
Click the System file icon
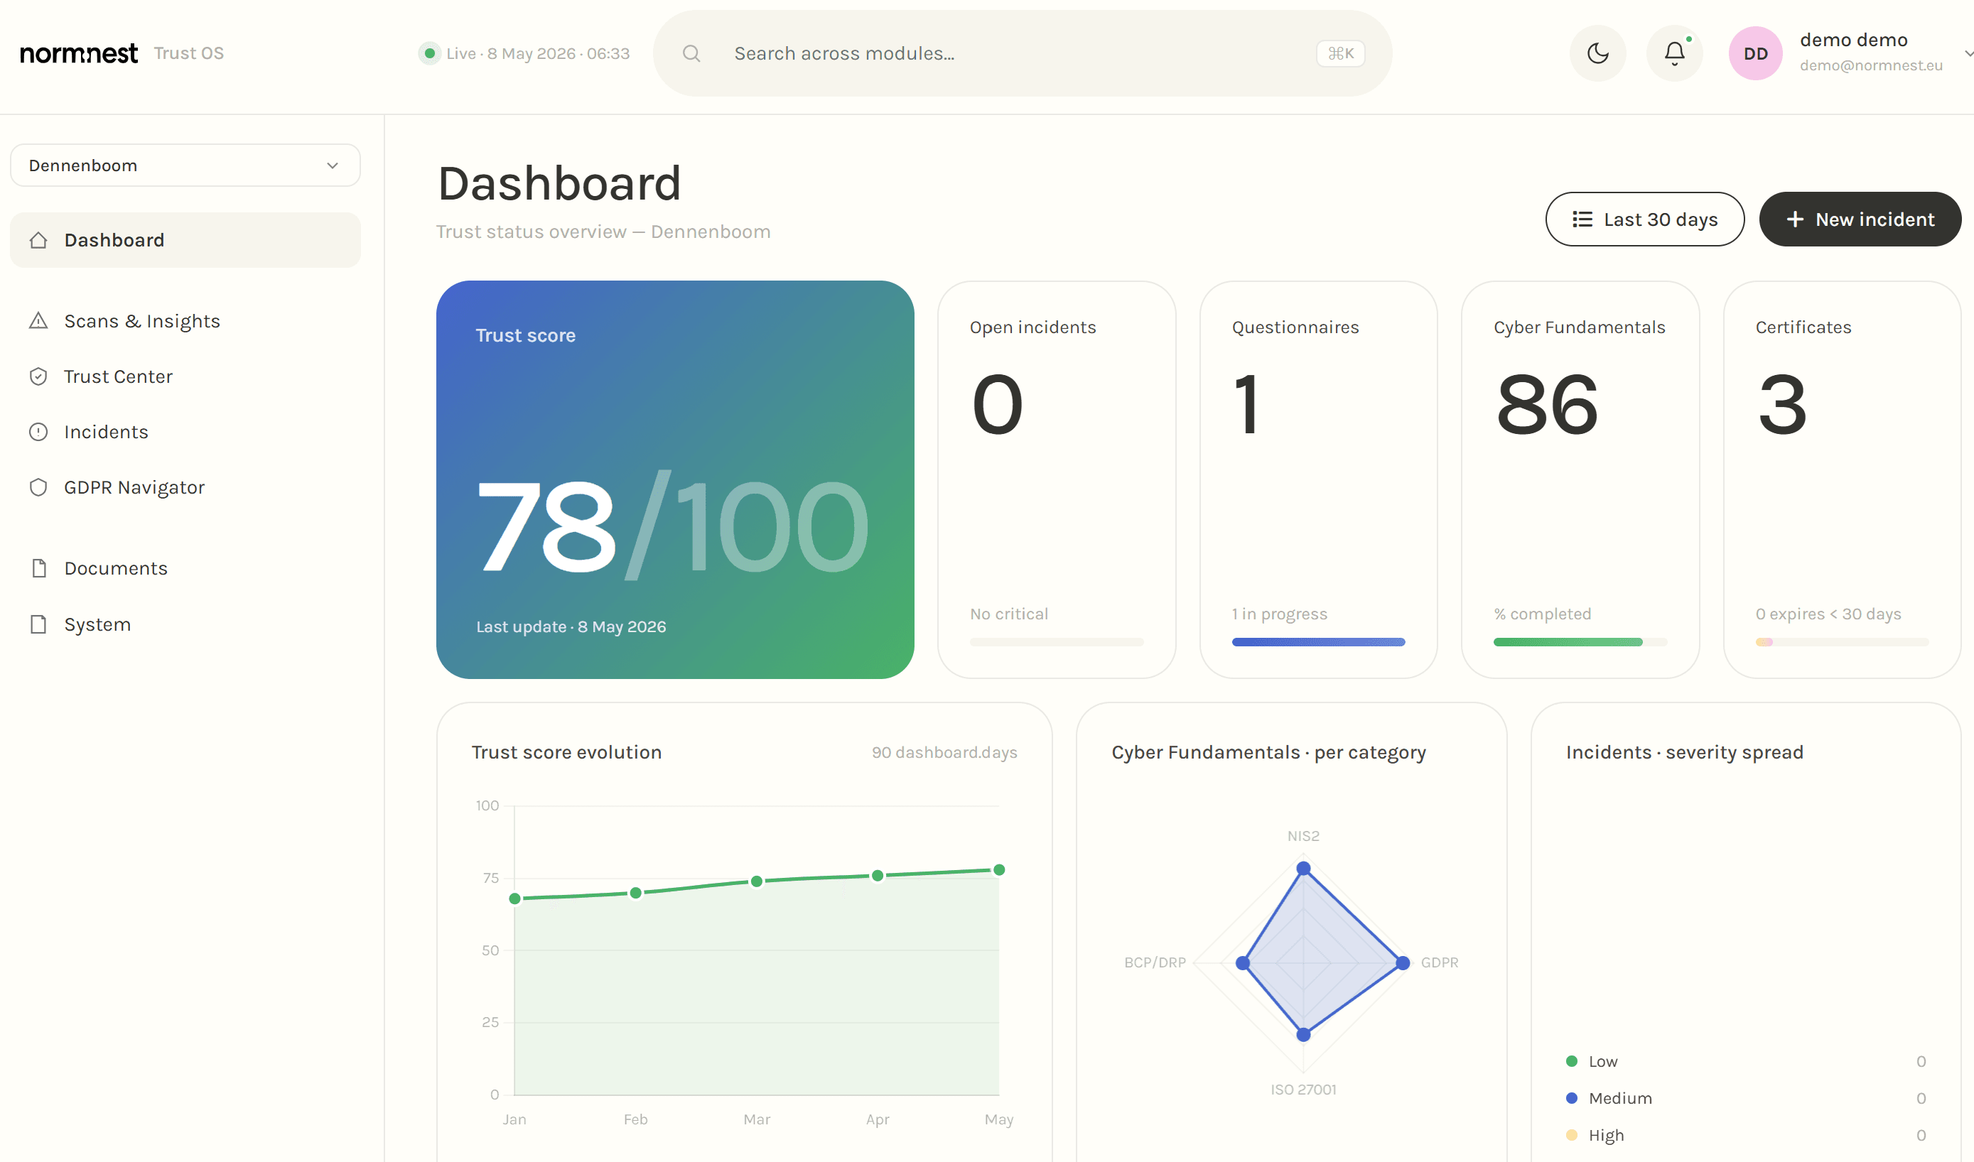pos(38,624)
